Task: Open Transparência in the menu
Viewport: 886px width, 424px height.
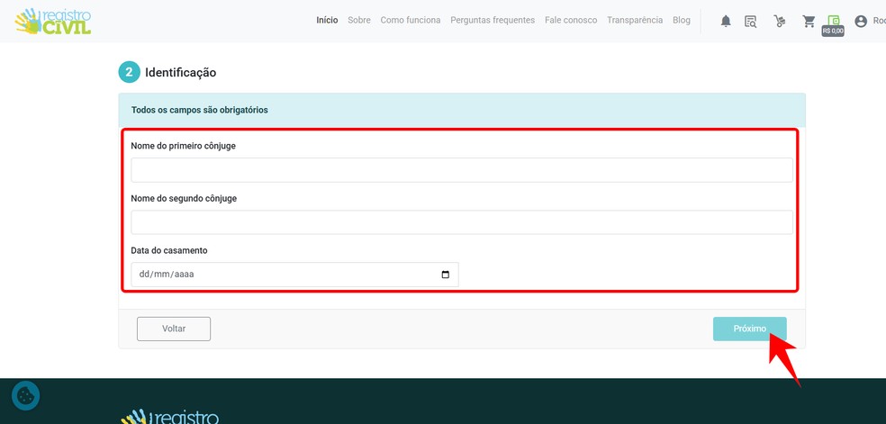Action: point(635,21)
